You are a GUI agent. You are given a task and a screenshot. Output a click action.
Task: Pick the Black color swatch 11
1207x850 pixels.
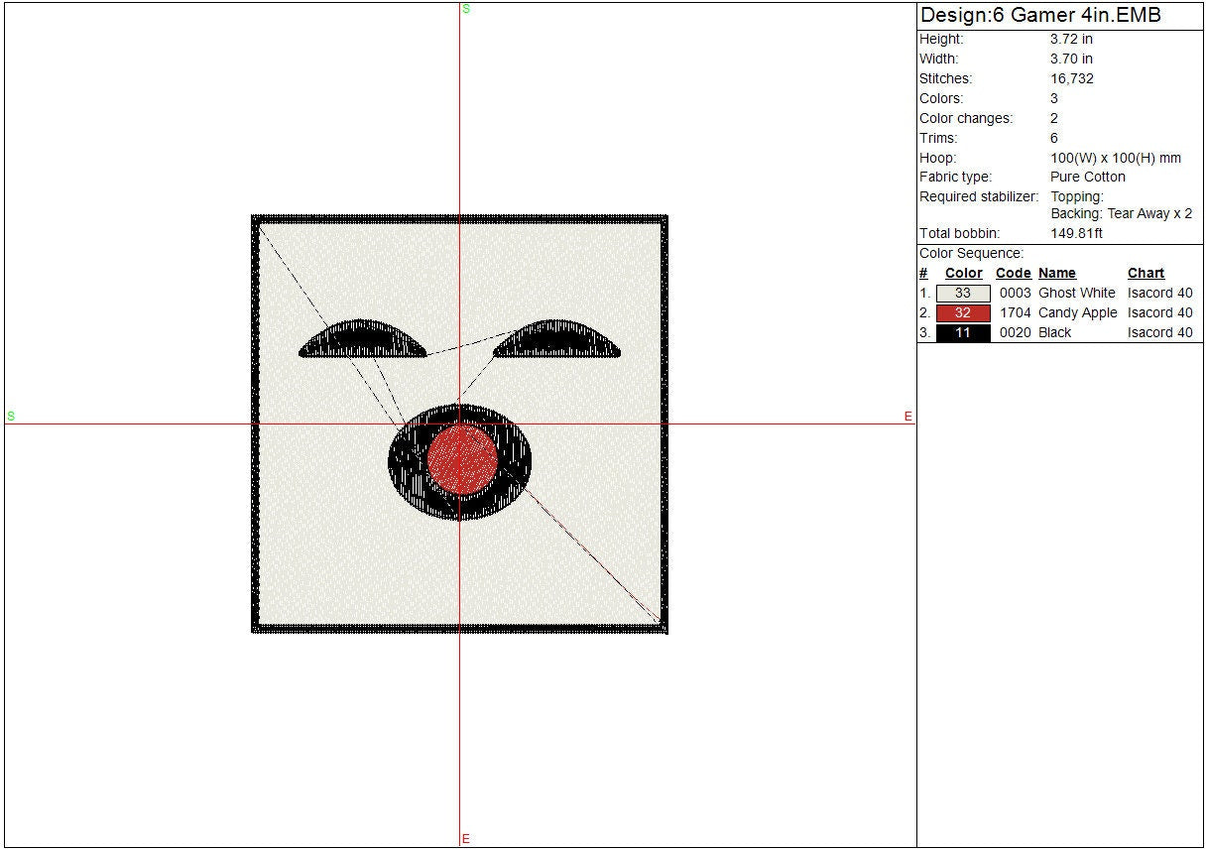963,333
